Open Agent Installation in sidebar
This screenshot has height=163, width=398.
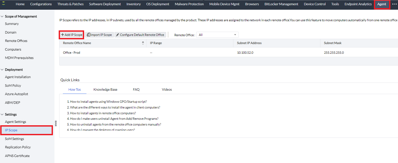click(18, 77)
